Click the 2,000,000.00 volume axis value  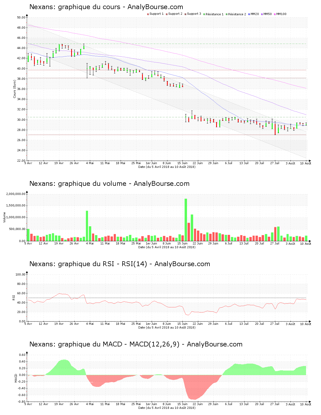pyautogui.click(x=16, y=194)
